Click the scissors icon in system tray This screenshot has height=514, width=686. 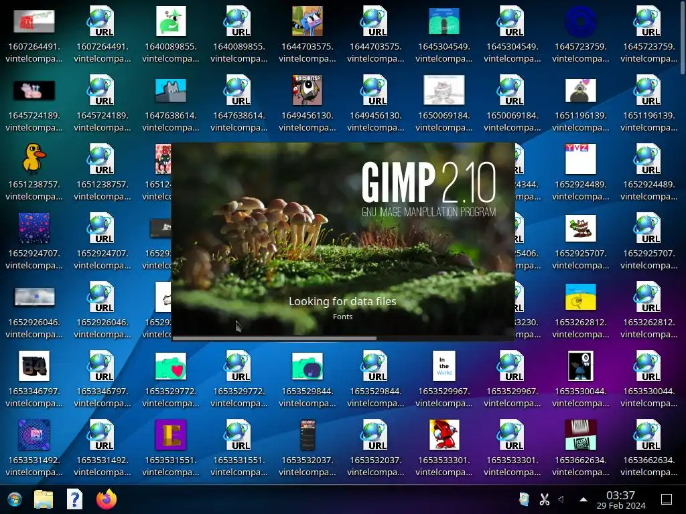tap(544, 499)
